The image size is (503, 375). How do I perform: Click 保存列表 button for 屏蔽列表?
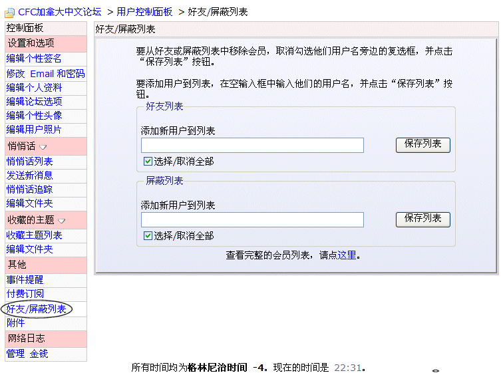pyautogui.click(x=422, y=219)
